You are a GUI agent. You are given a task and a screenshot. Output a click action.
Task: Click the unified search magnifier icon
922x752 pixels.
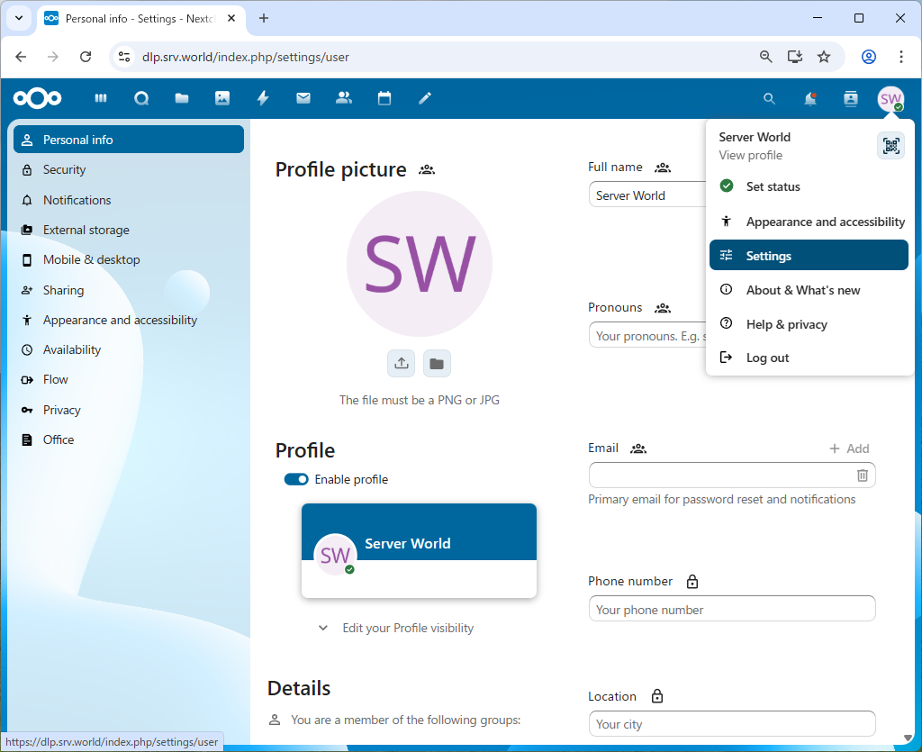click(x=769, y=99)
